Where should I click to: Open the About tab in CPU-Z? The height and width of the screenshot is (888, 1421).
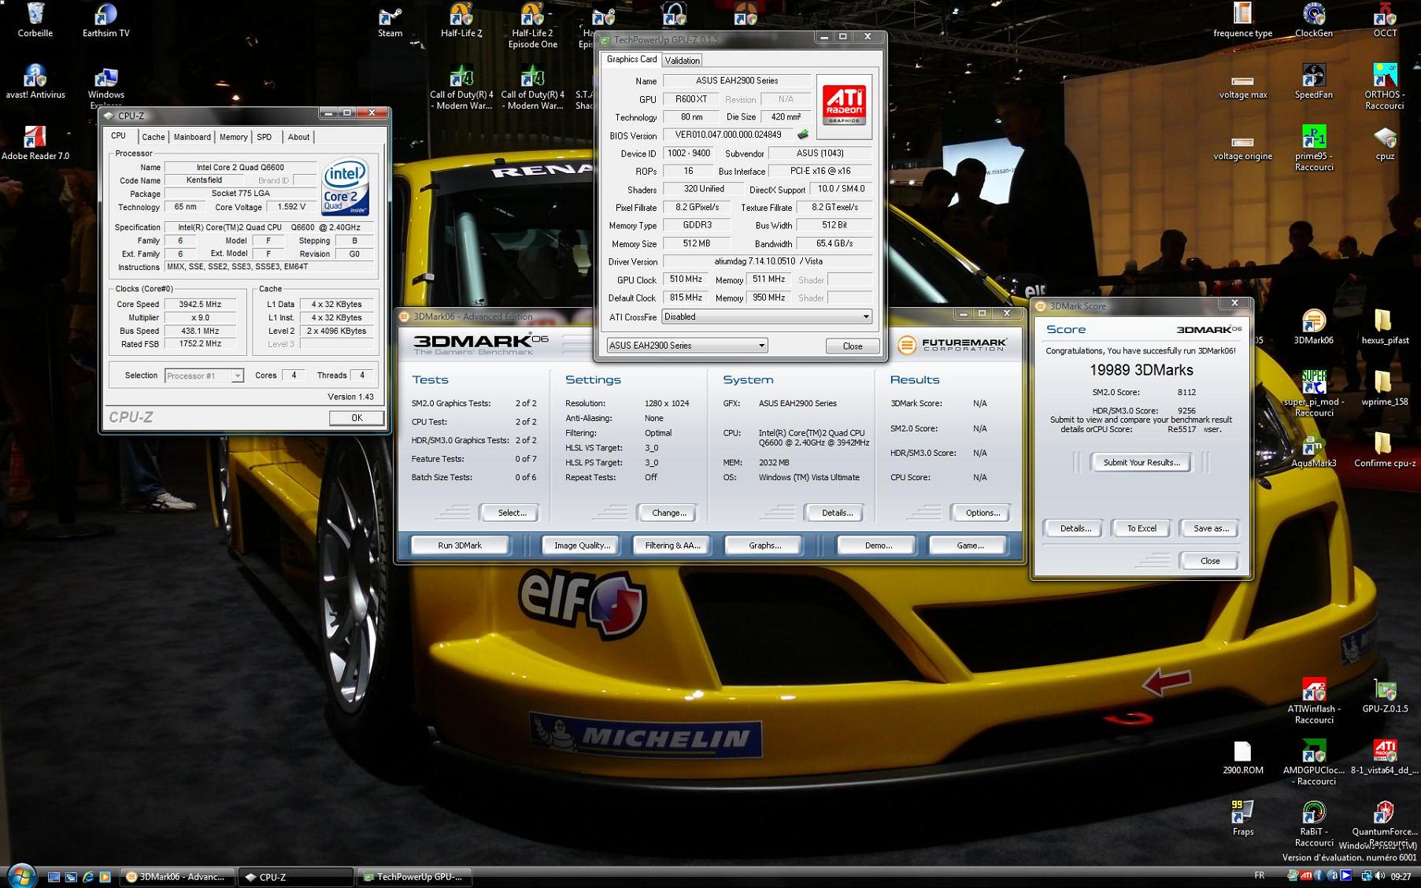click(298, 137)
